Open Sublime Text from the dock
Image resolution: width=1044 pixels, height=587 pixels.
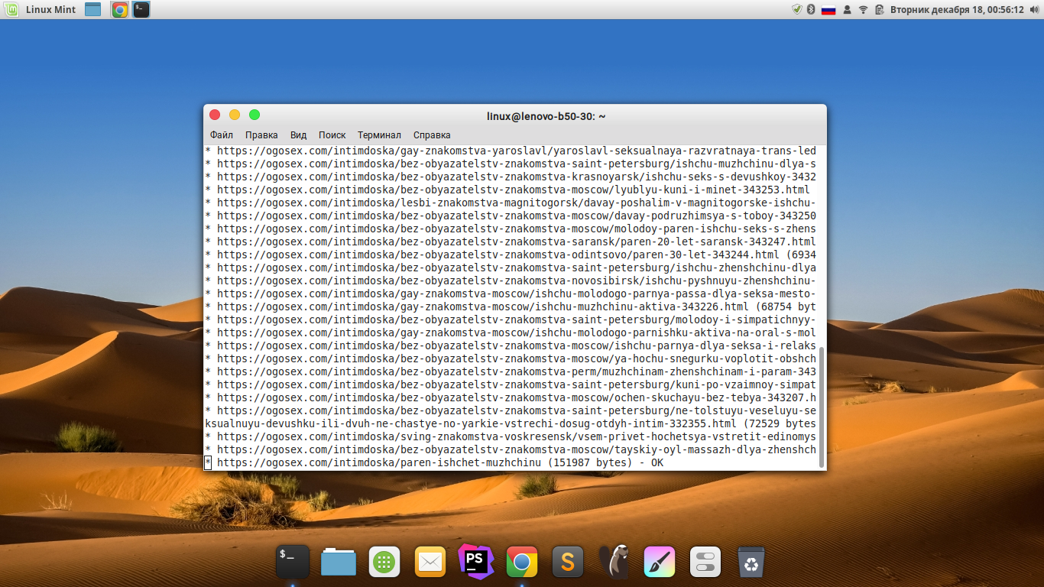point(568,563)
